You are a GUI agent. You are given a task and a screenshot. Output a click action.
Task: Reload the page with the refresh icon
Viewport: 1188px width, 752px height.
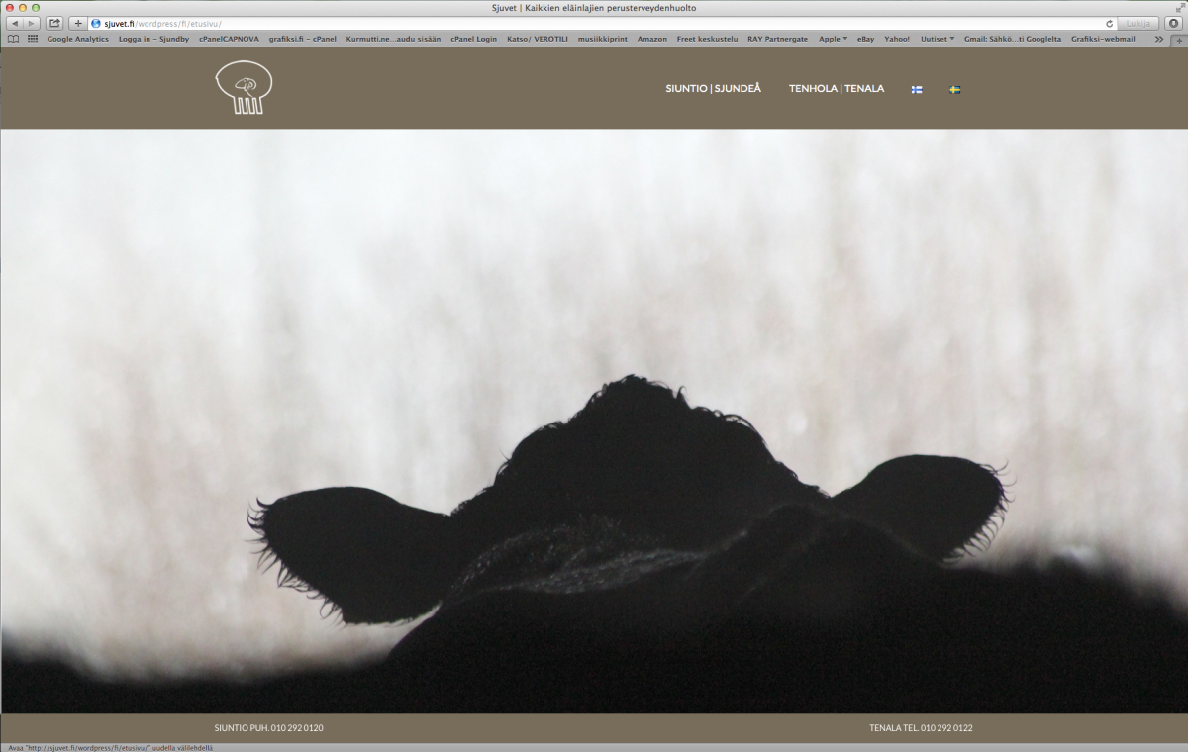[x=1109, y=23]
